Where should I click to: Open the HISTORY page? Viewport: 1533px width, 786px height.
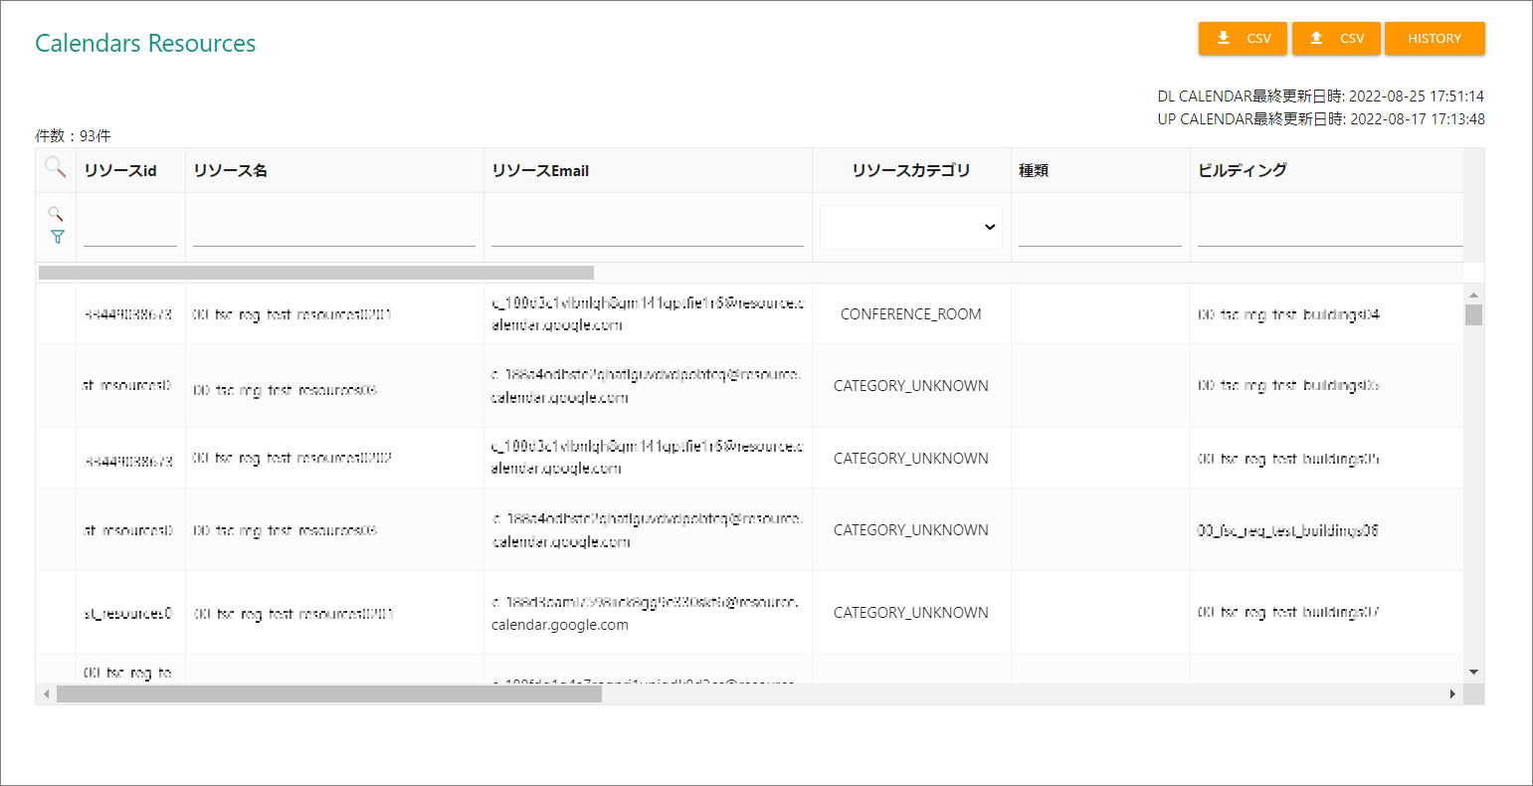pyautogui.click(x=1435, y=39)
